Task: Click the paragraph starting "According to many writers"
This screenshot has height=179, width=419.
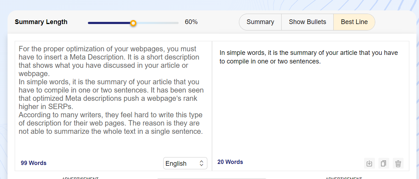Action: pyautogui.click(x=110, y=123)
